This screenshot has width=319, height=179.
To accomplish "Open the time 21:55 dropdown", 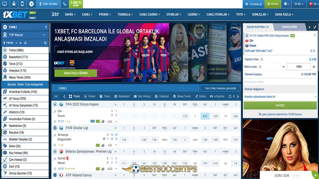I will click(x=299, y=4).
